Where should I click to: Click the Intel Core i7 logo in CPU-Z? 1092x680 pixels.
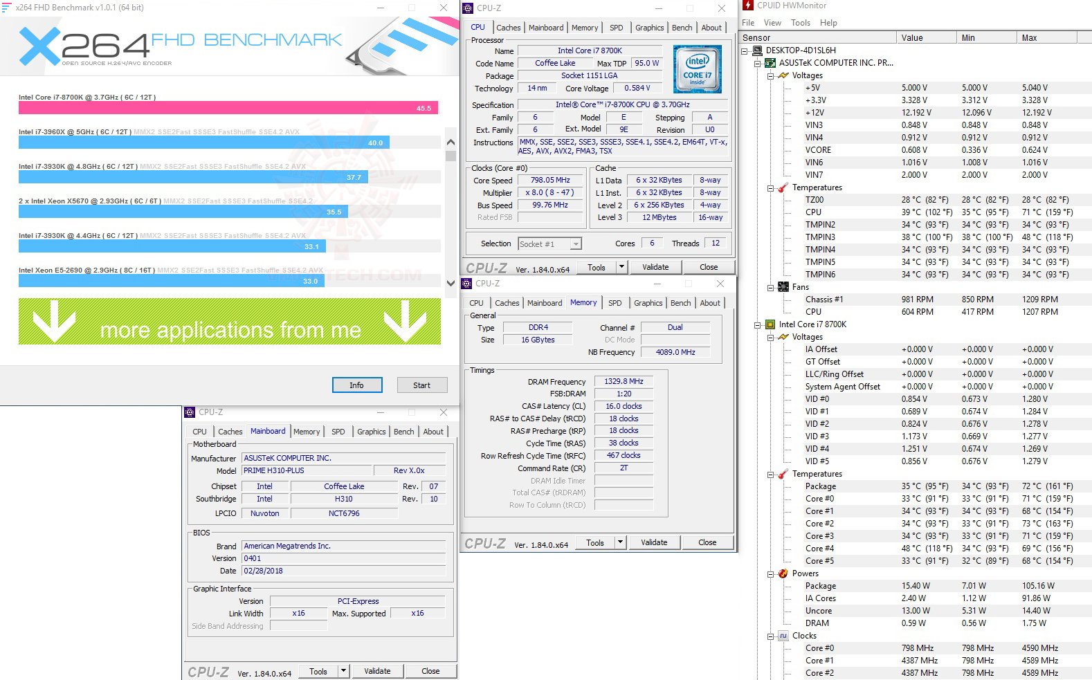click(x=698, y=69)
